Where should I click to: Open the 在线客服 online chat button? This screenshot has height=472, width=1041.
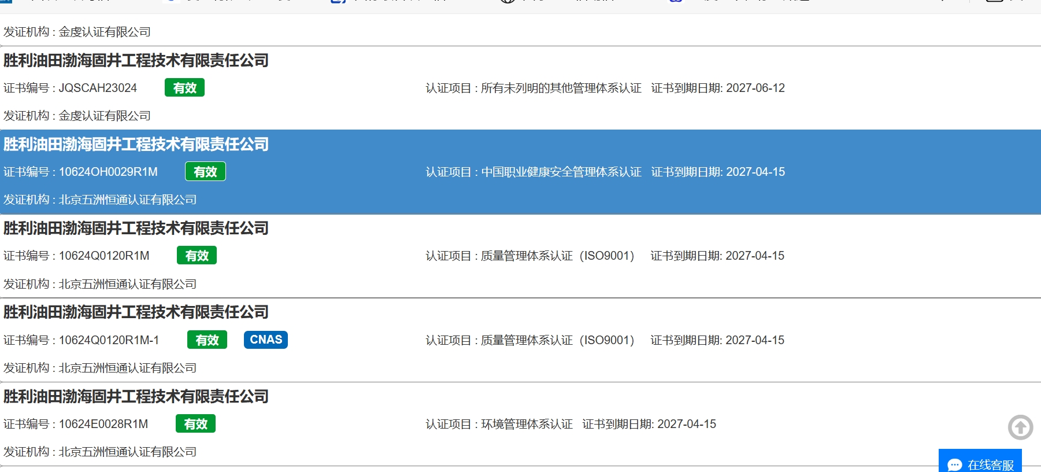[x=980, y=461]
